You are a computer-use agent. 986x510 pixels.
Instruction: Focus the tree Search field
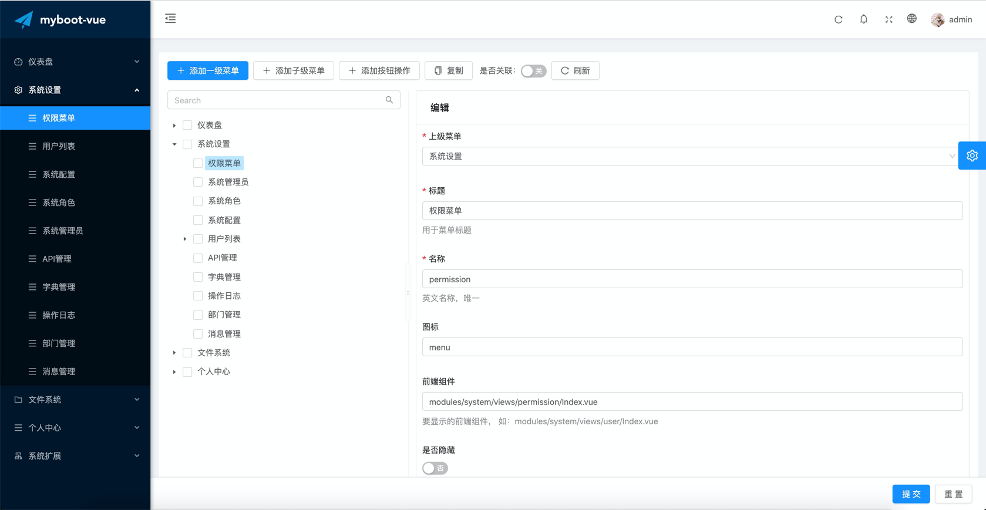pyautogui.click(x=284, y=100)
